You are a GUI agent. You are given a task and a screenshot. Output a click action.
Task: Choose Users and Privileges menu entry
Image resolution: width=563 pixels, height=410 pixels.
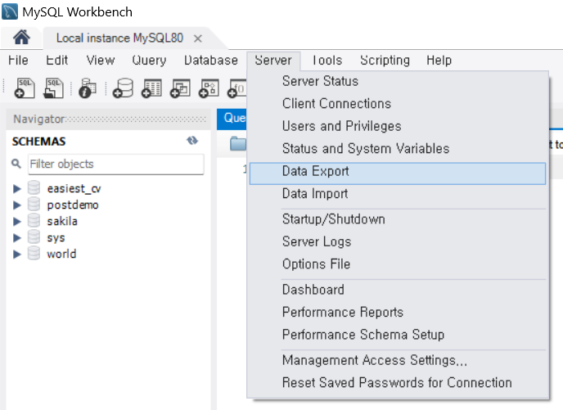[341, 126]
